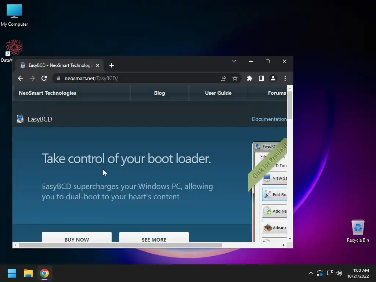
Task: Open File Explorer from the taskbar
Action: coord(28,273)
